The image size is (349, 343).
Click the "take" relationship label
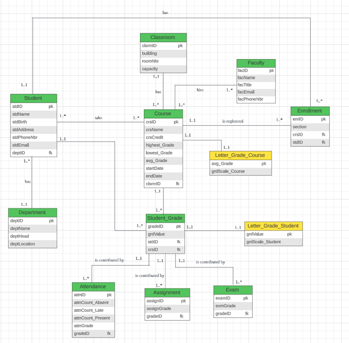click(x=99, y=117)
